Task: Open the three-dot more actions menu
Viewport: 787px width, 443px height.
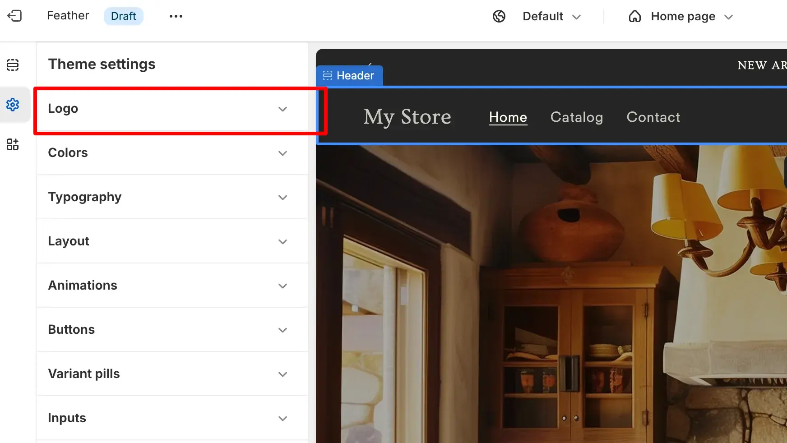Action: point(176,16)
